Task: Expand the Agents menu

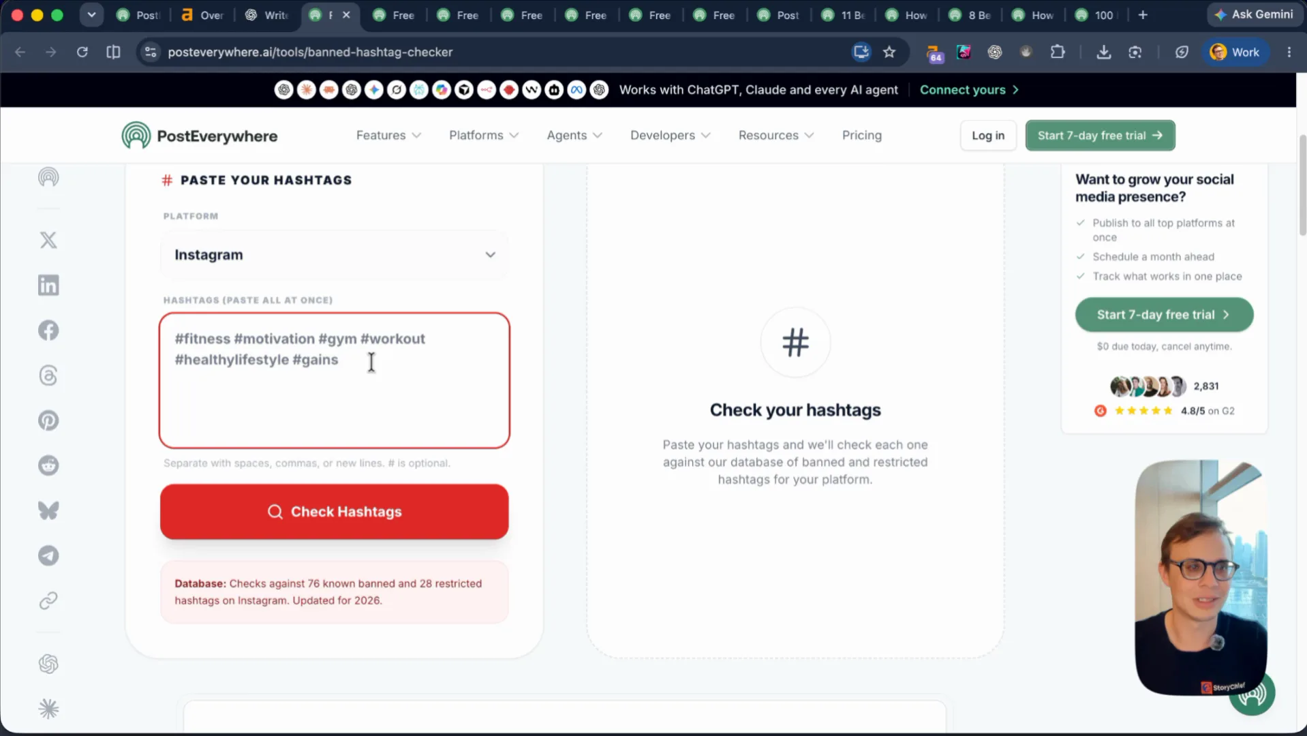Action: 574,135
